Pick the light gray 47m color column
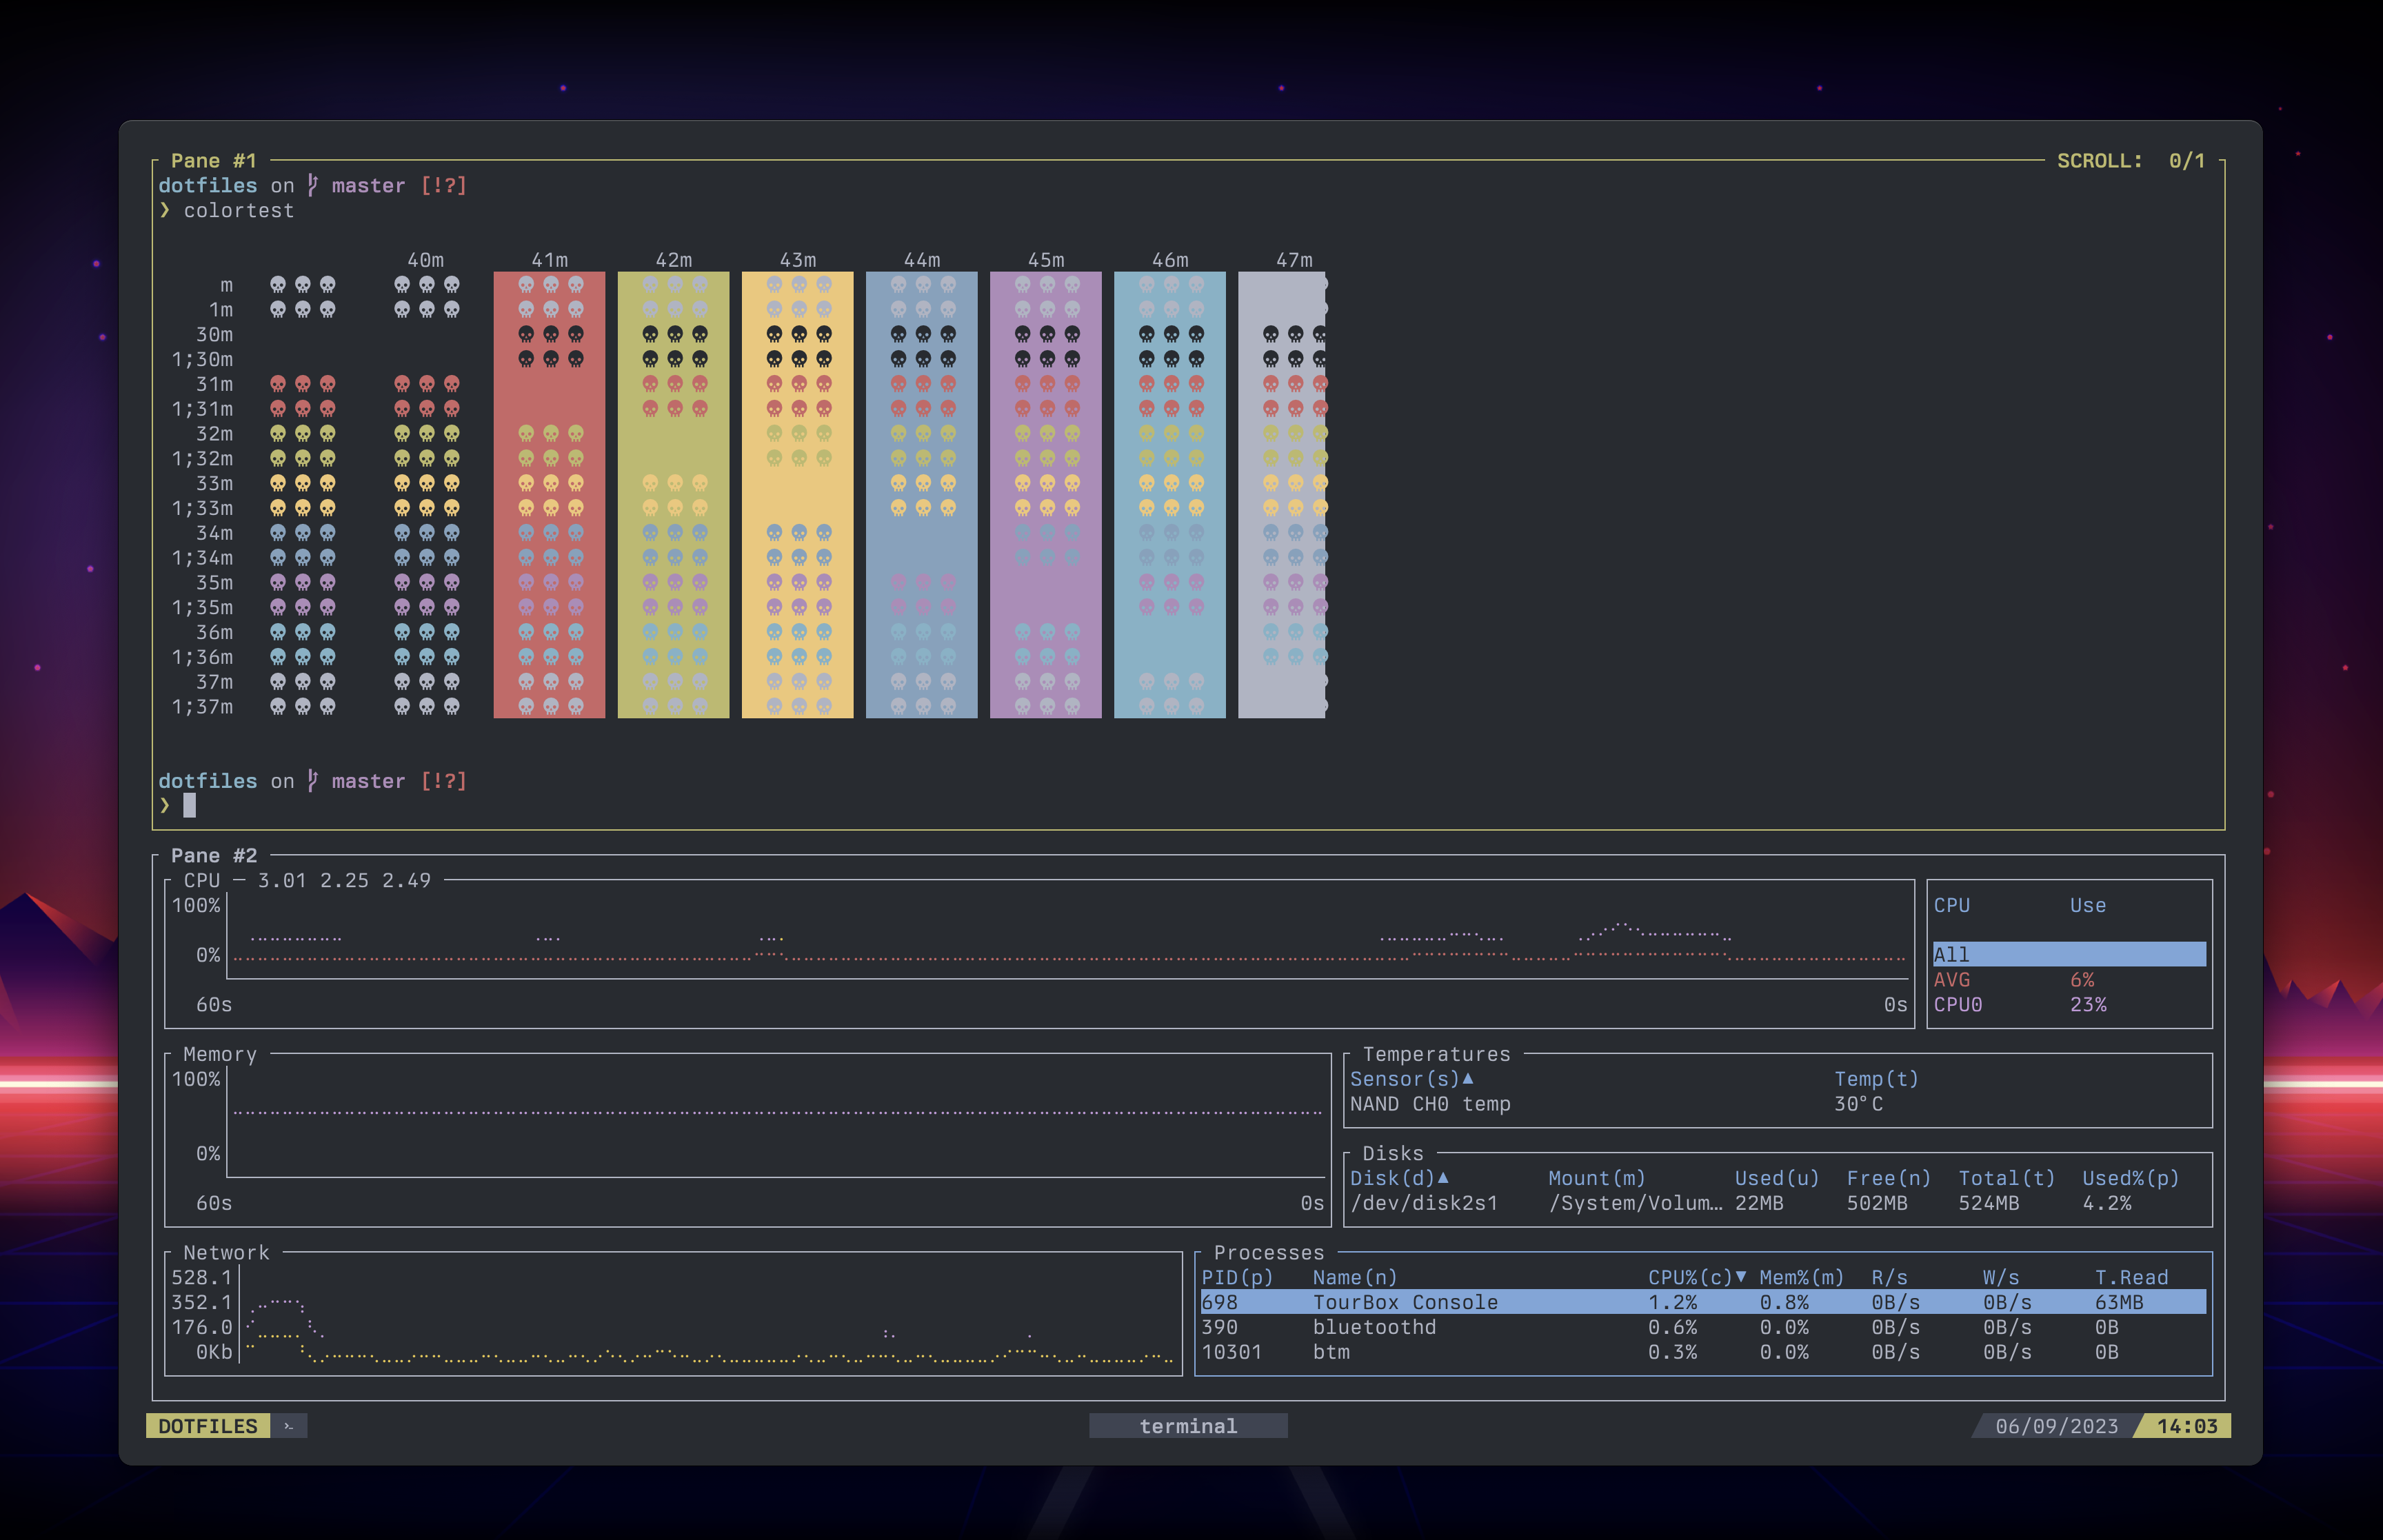Image resolution: width=2383 pixels, height=1540 pixels. pos(1282,494)
